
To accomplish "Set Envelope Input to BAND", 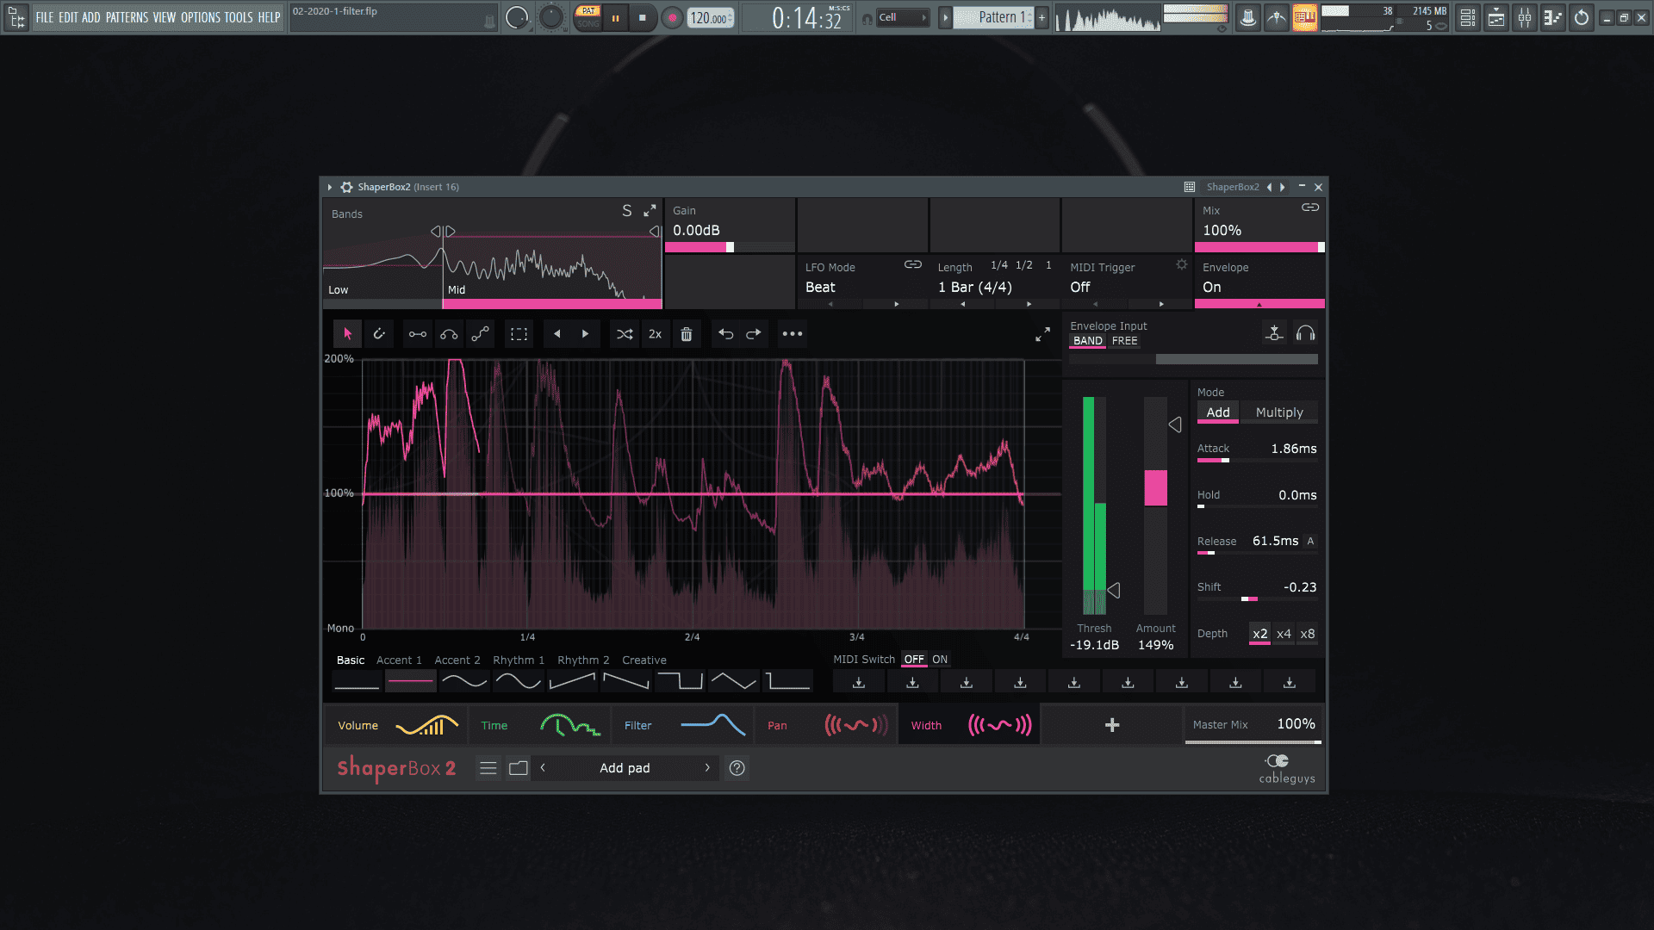I will click(1087, 341).
